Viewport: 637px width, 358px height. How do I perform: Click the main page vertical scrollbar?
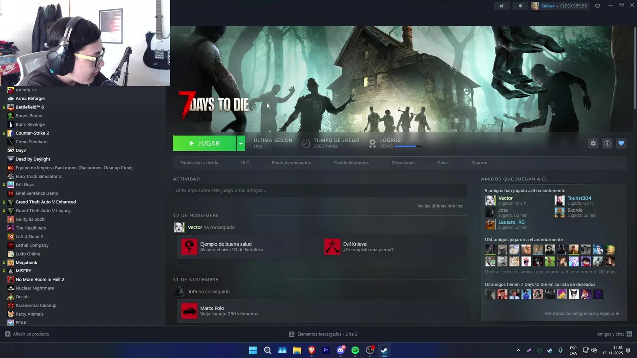[x=635, y=67]
